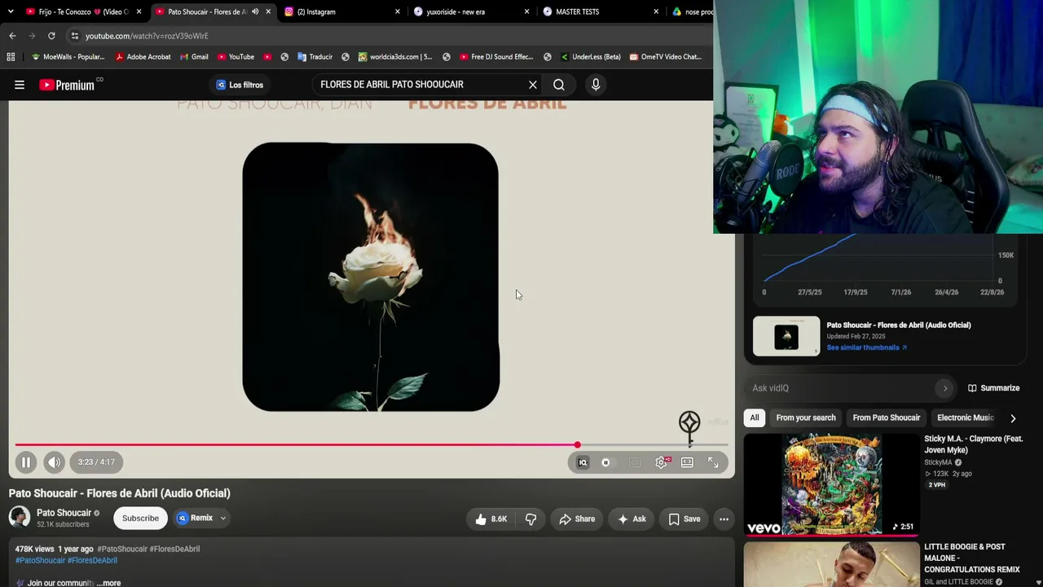Open the Adobe Acrobat bookmark
This screenshot has height=587, width=1043.
pos(143,57)
